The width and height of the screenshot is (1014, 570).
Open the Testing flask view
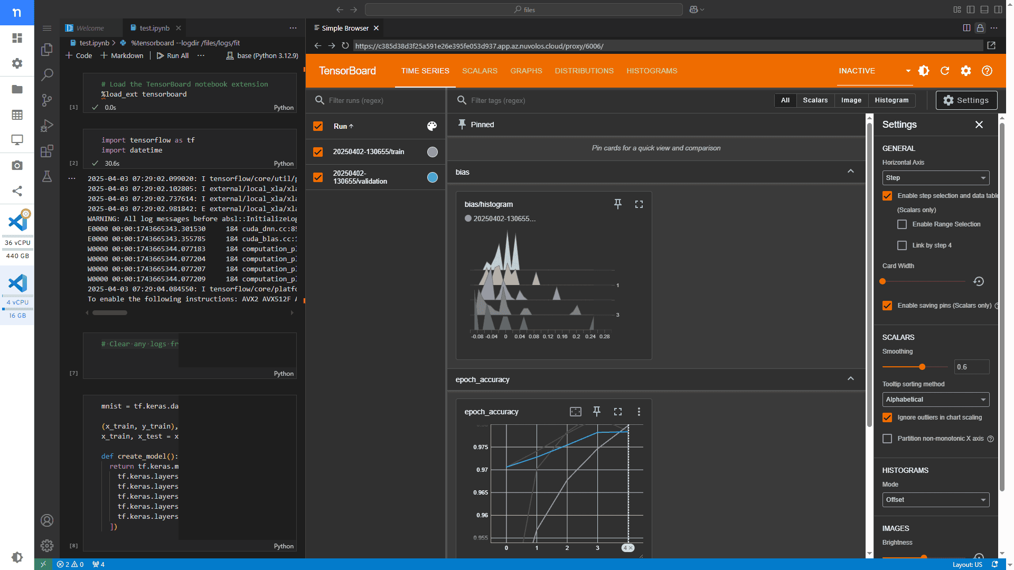pyautogui.click(x=47, y=176)
